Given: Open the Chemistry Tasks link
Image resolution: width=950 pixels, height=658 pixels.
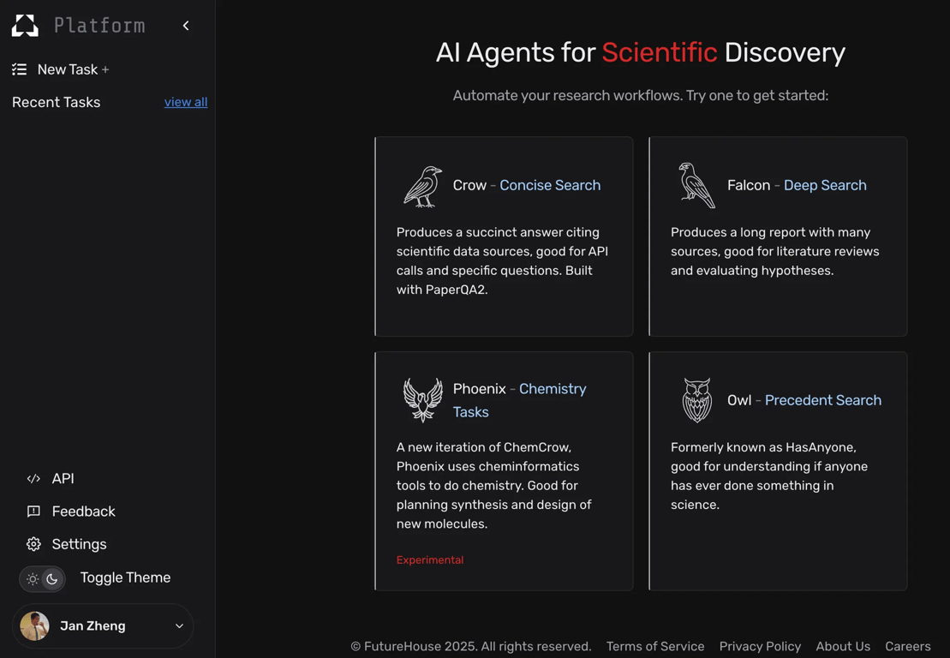Looking at the screenshot, I should click(x=519, y=400).
